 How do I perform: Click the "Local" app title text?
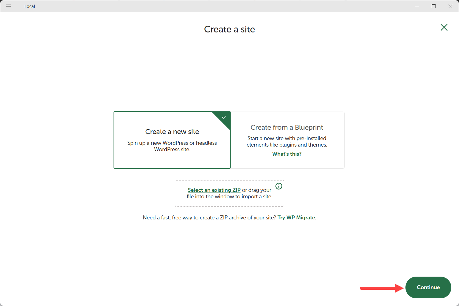click(30, 6)
